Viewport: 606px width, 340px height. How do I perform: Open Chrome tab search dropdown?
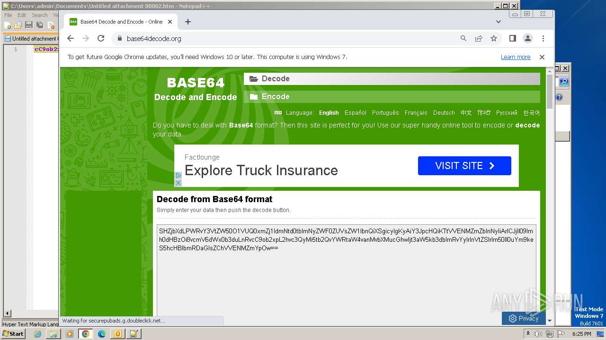(x=499, y=22)
